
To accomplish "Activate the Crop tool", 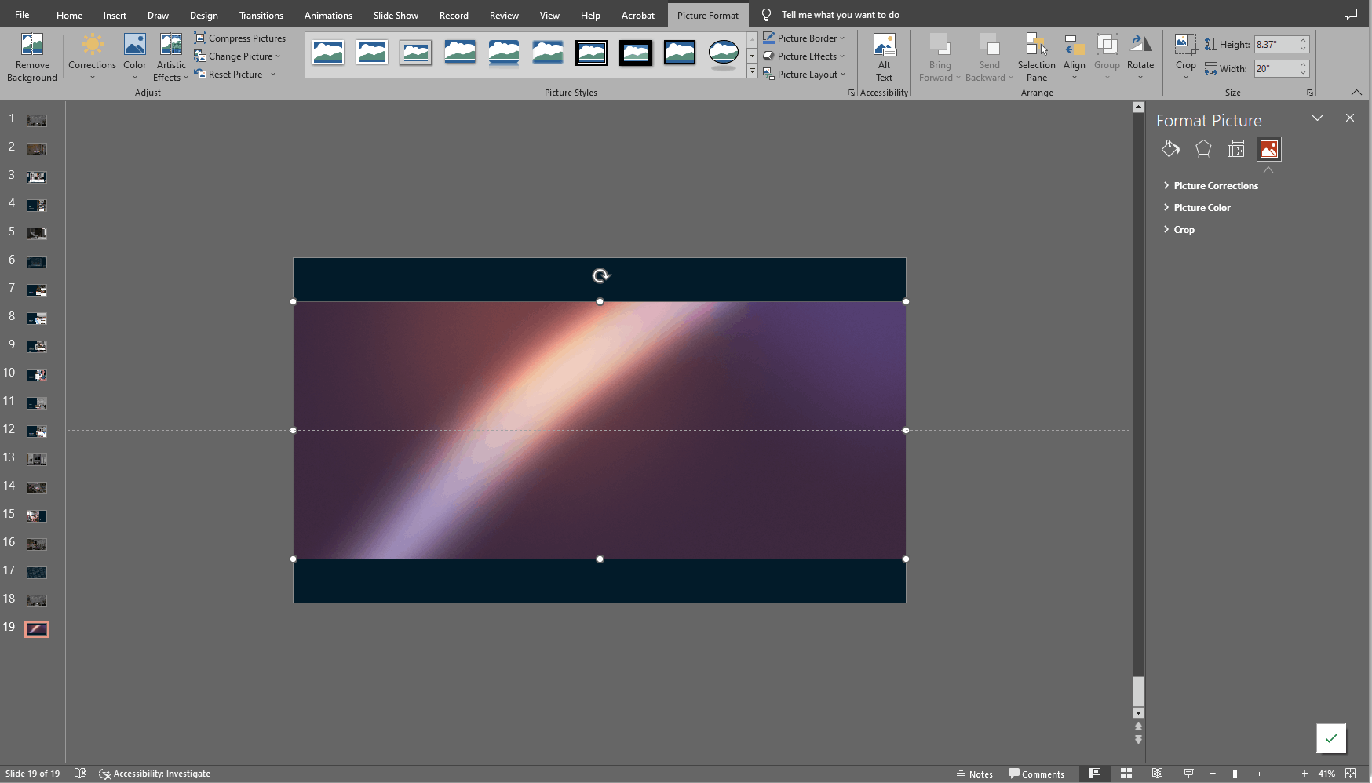I will pos(1185,57).
